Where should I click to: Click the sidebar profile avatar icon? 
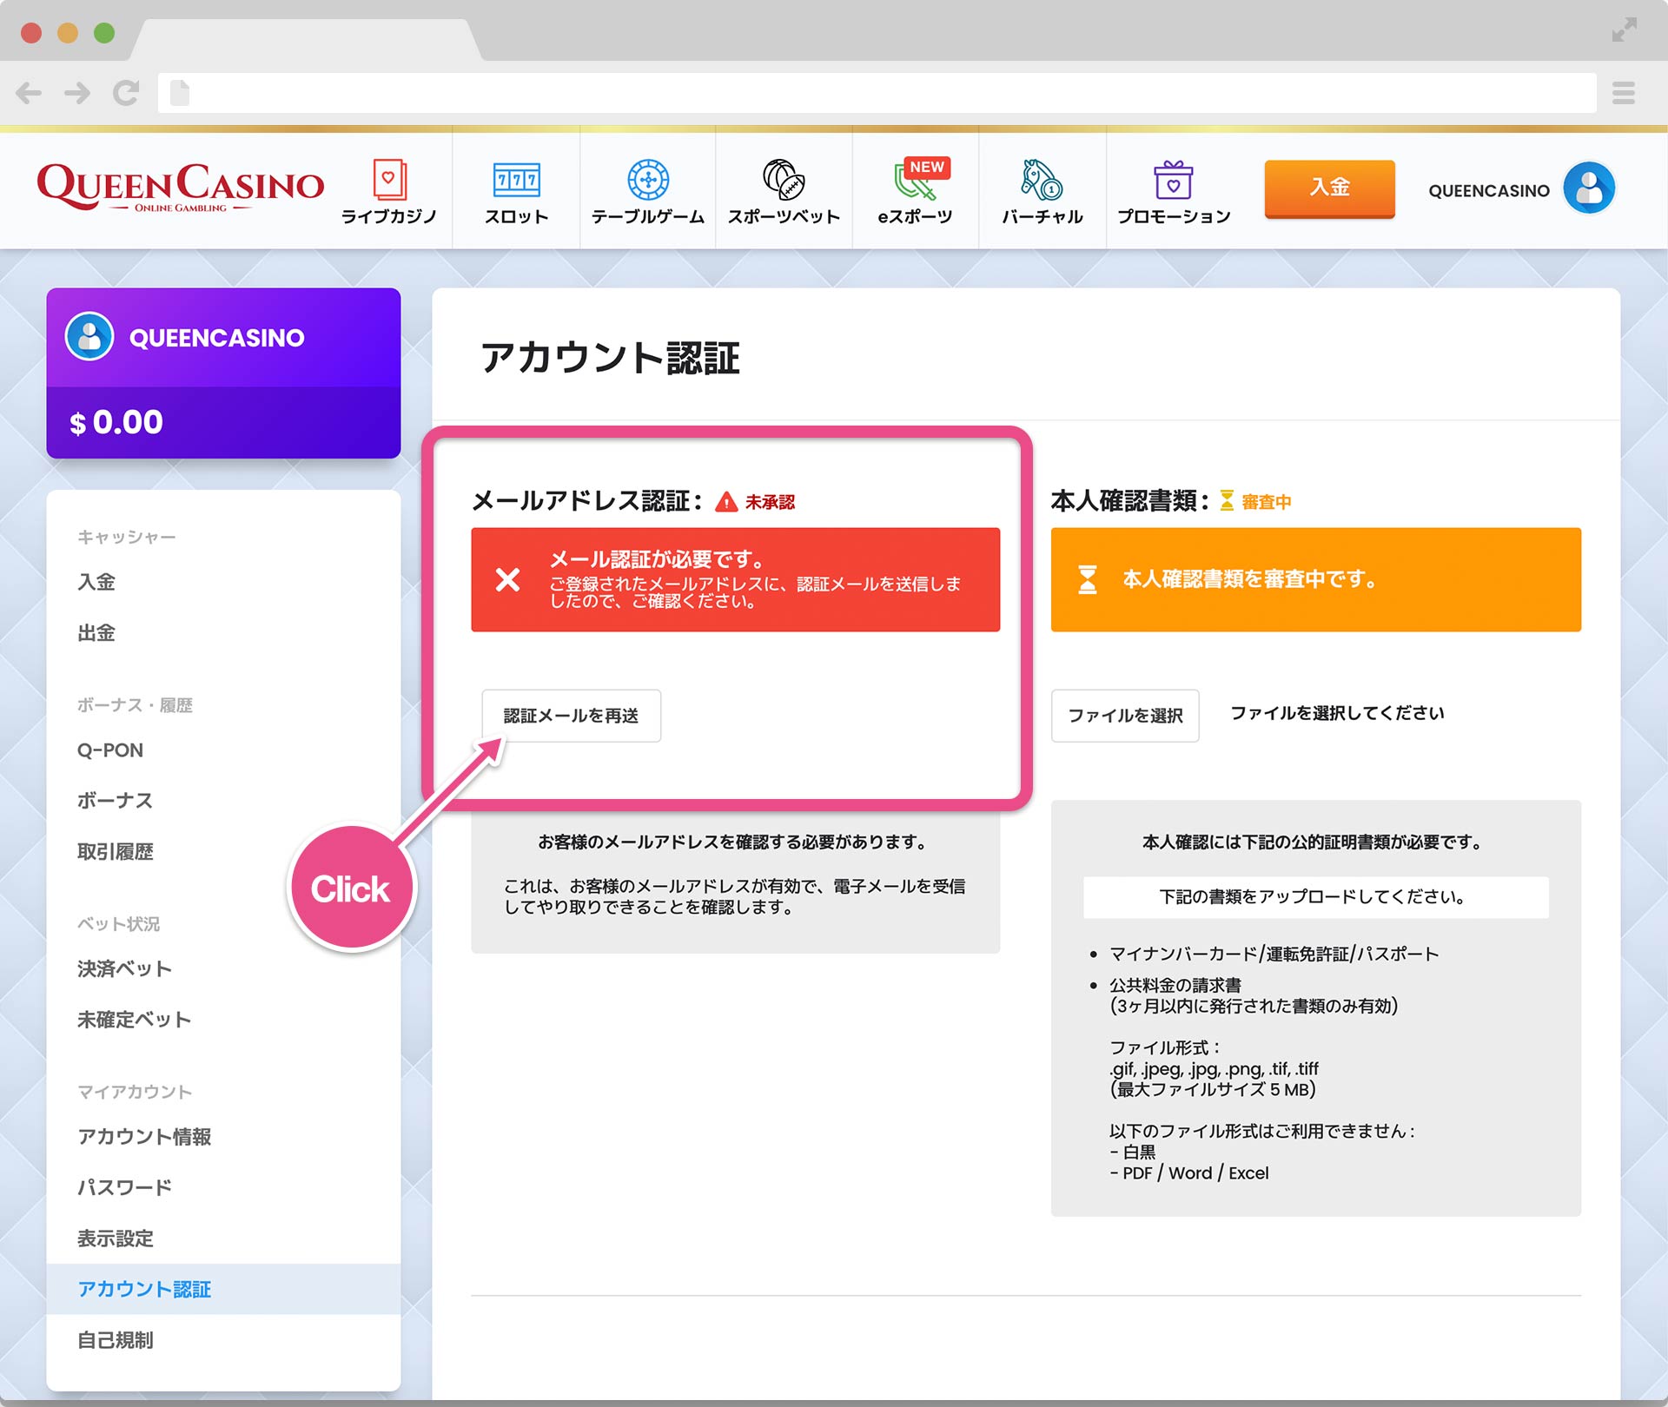89,336
